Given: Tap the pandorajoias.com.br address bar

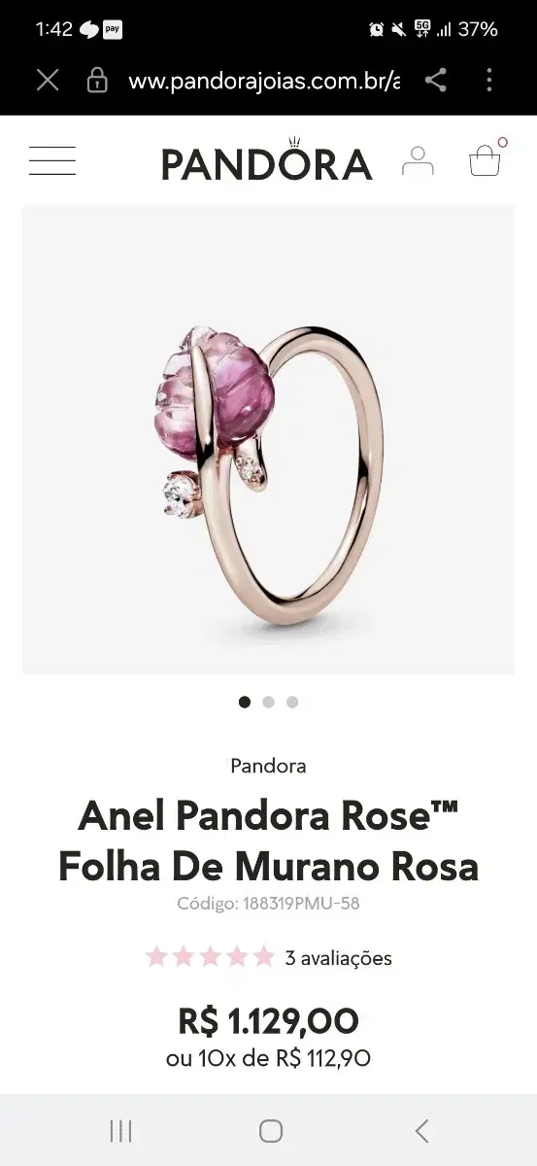Looking at the screenshot, I should [264, 81].
